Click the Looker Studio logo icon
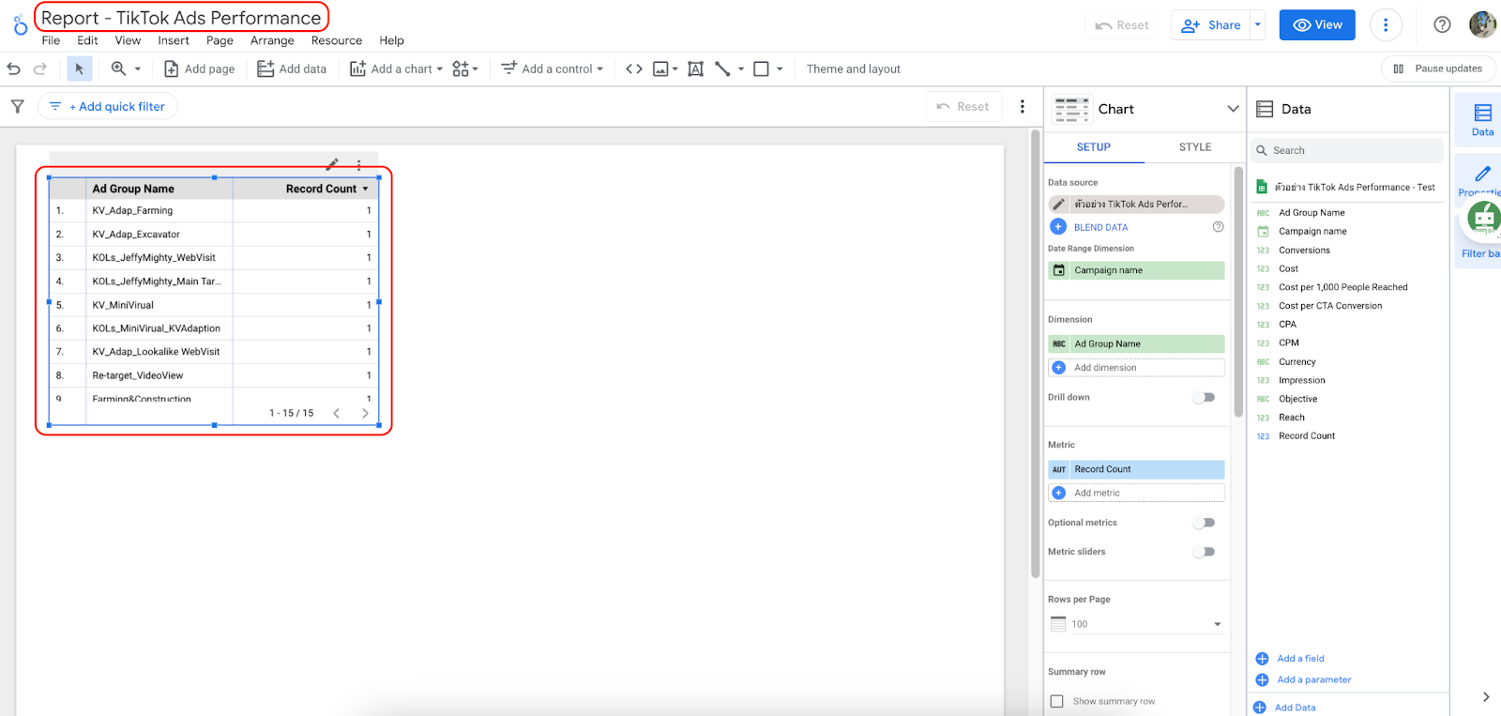1501x716 pixels. click(20, 25)
